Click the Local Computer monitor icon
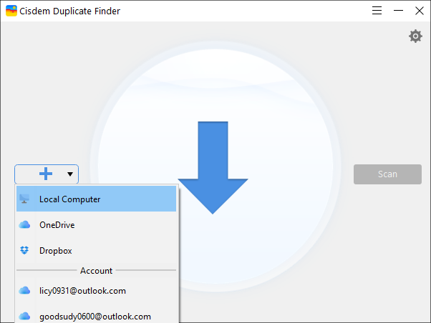 pyautogui.click(x=24, y=199)
